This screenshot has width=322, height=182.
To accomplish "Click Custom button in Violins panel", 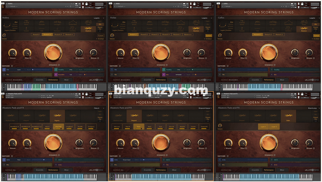I will tap(101, 36).
